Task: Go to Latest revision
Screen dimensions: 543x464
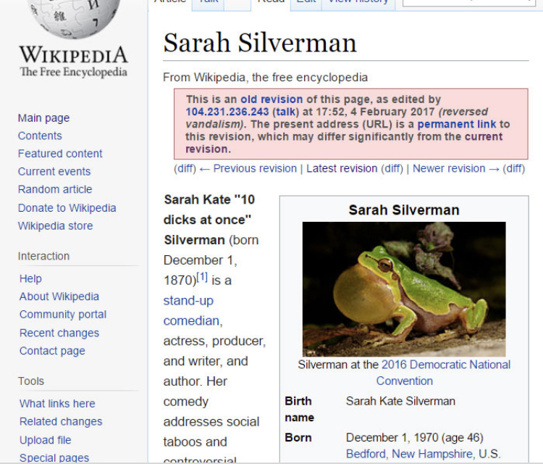Action: (342, 168)
